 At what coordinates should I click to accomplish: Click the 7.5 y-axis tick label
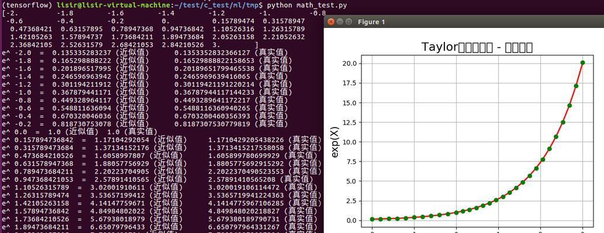[353, 161]
